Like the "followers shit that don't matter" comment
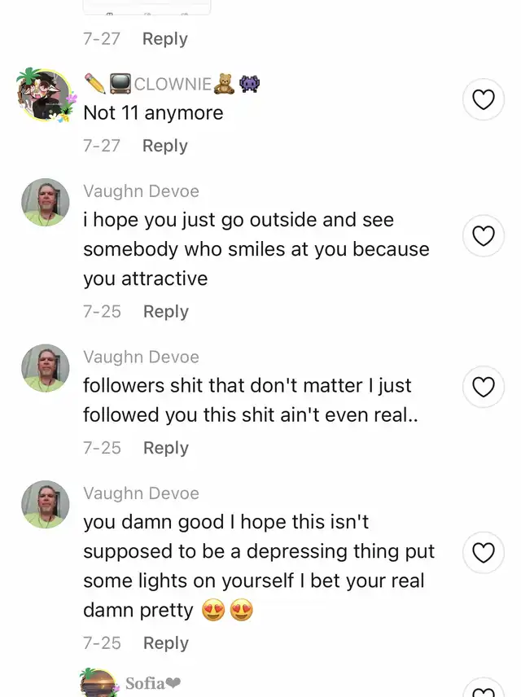Image resolution: width=521 pixels, height=697 pixels. (484, 387)
